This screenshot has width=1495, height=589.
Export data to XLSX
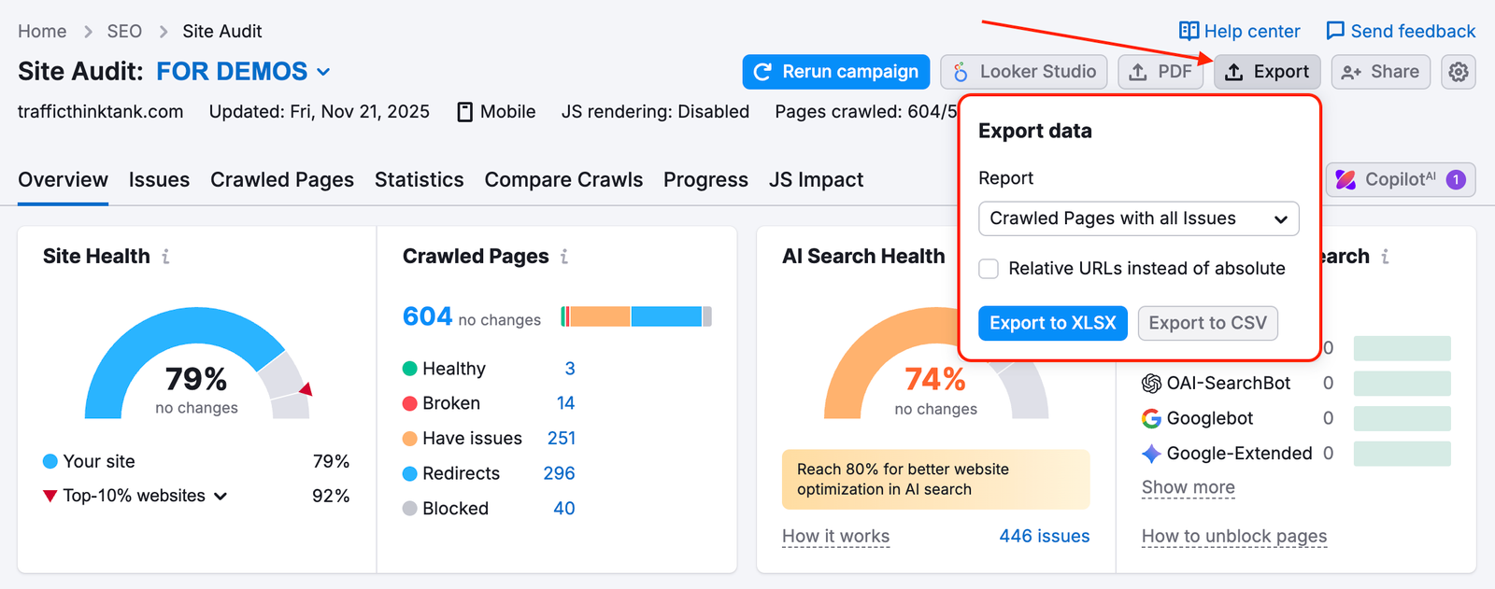(1052, 323)
